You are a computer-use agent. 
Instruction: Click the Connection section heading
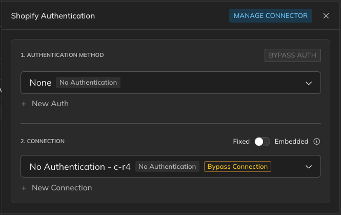click(43, 141)
